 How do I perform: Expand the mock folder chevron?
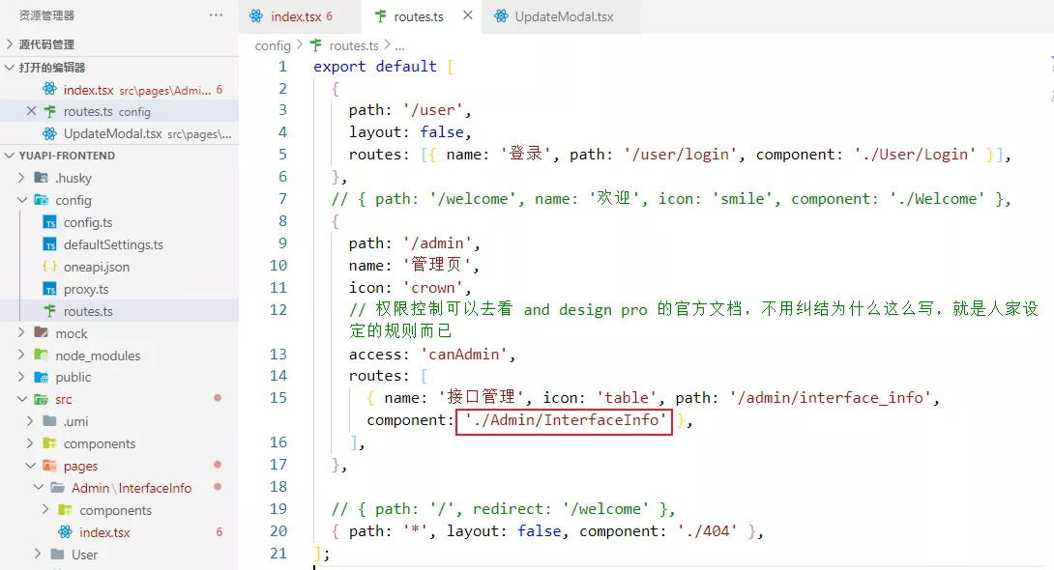[x=21, y=332]
